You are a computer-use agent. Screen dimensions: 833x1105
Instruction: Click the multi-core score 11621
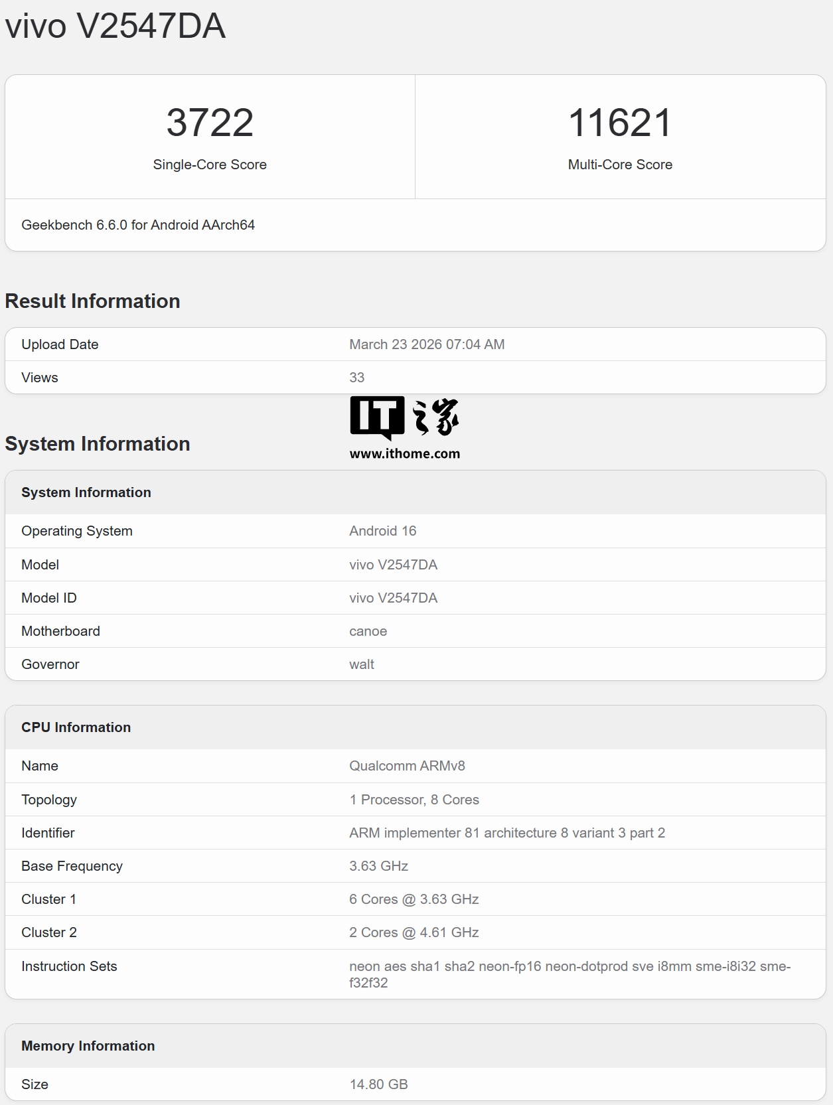point(620,123)
